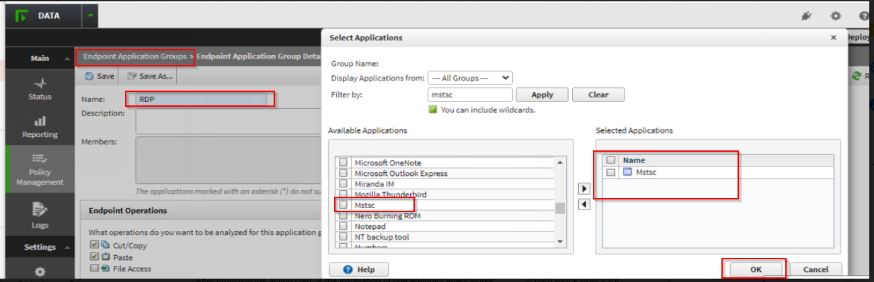Uncheck the Paste endpoint operation
The width and height of the screenshot is (874, 282).
[x=94, y=257]
